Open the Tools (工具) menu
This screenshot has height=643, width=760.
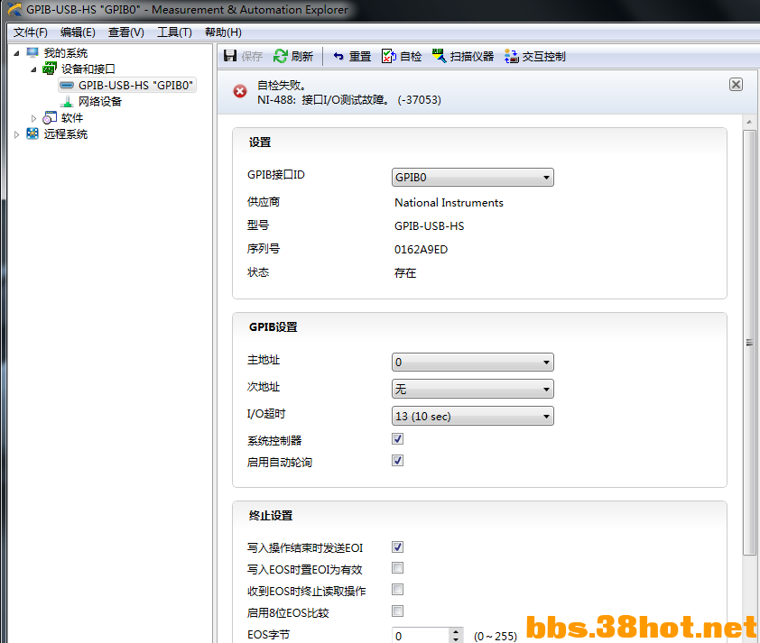point(174,32)
